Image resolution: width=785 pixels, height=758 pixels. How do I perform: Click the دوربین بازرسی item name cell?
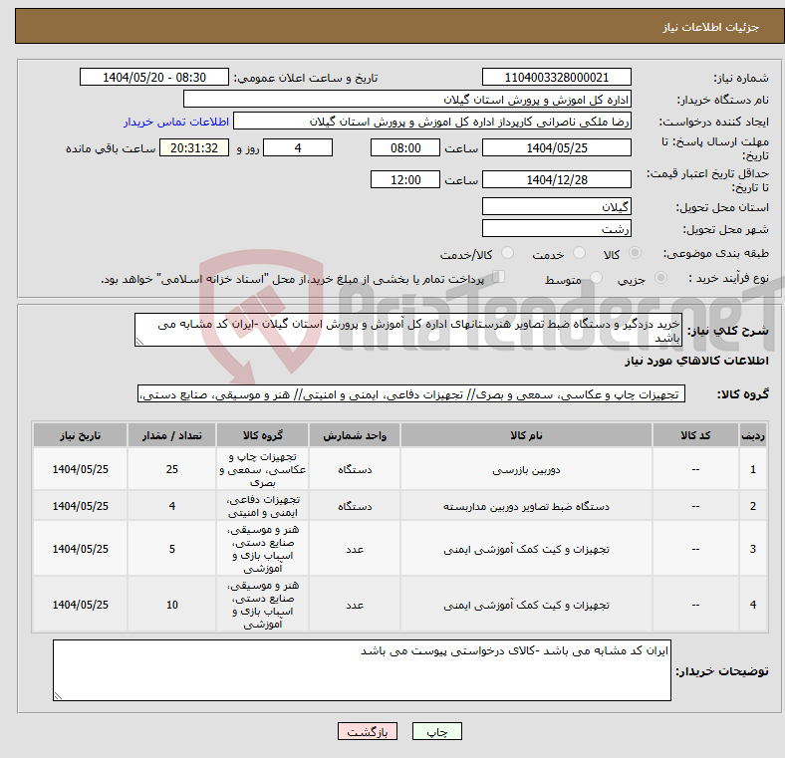pos(526,469)
